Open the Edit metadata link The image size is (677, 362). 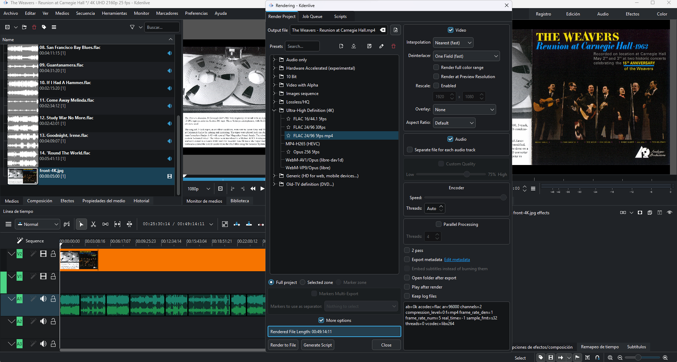pos(457,260)
